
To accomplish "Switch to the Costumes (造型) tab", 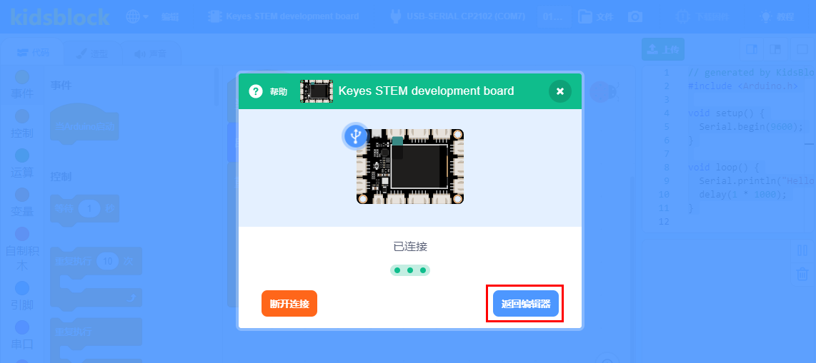I will click(x=92, y=53).
